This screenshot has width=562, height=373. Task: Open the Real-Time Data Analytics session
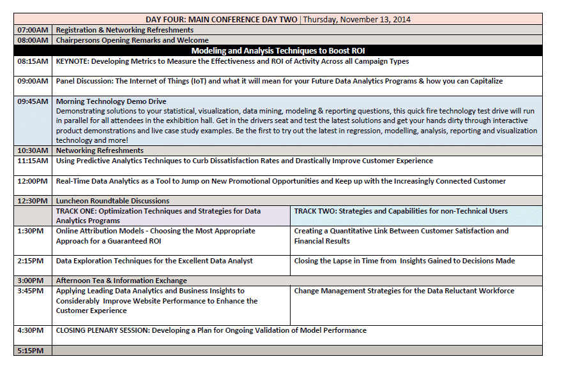pyautogui.click(x=280, y=182)
